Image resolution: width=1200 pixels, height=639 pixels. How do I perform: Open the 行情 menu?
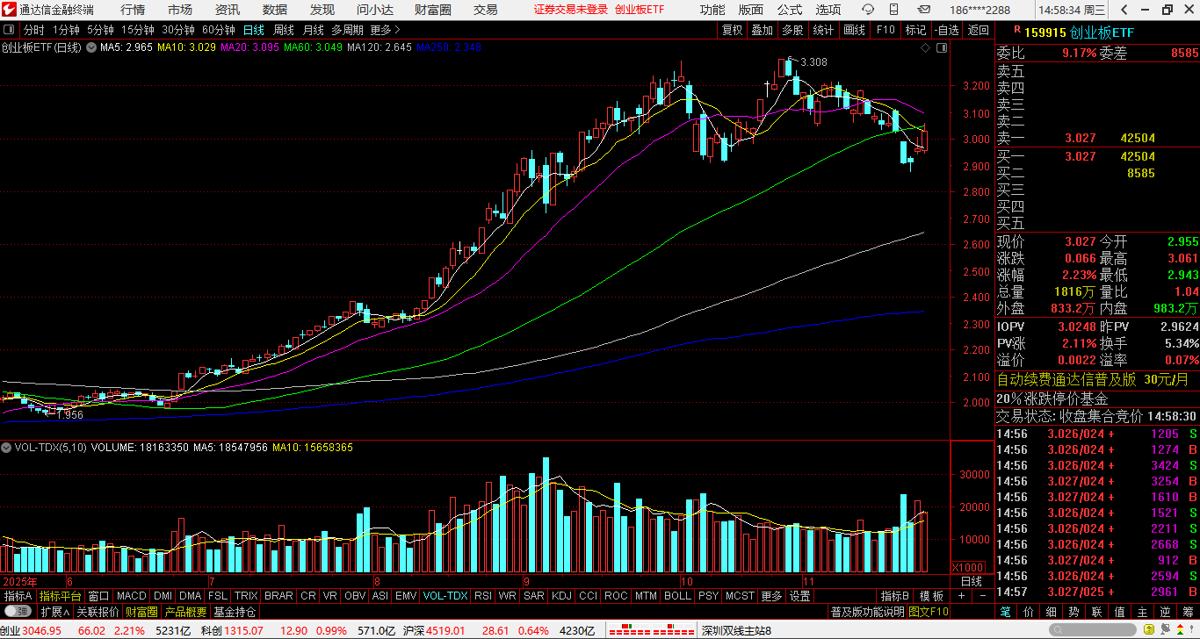[133, 10]
